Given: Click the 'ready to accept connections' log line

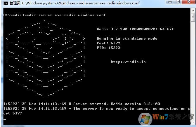Looking at the screenshot, I should point(97,109).
